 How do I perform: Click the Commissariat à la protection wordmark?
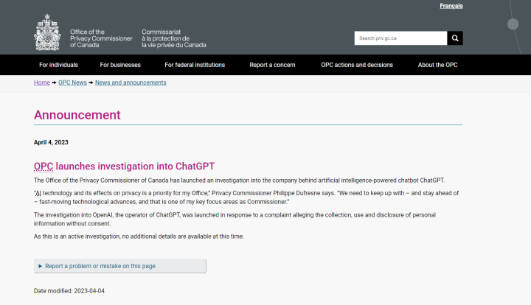(174, 38)
